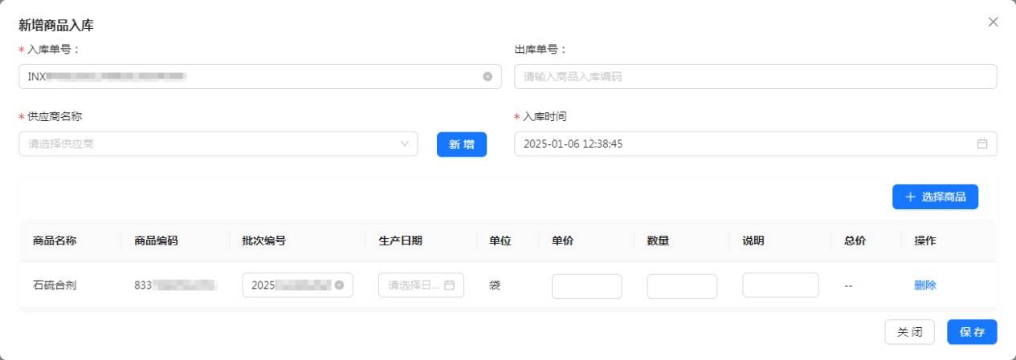Focus the 入库单号 input field
The width and height of the screenshot is (1016, 360).
point(262,77)
